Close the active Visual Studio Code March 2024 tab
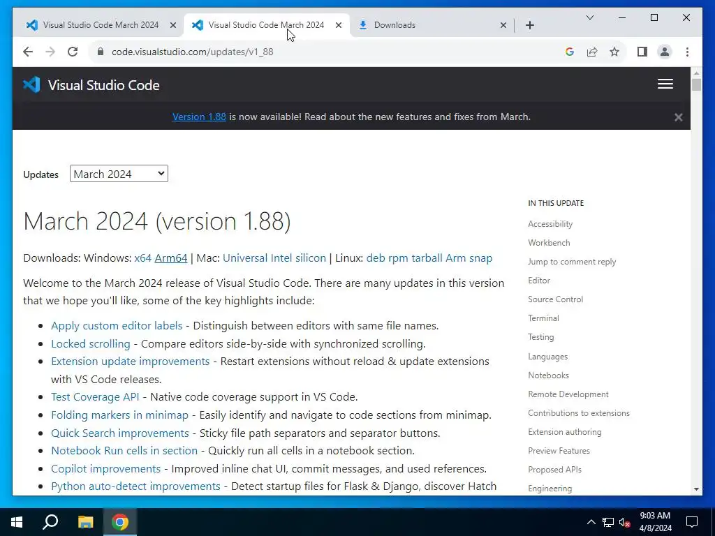The image size is (715, 536). tap(339, 25)
